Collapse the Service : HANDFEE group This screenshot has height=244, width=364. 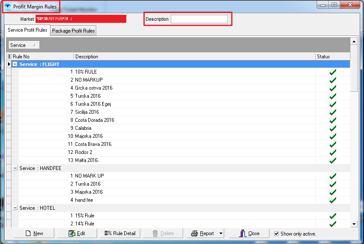(15, 168)
